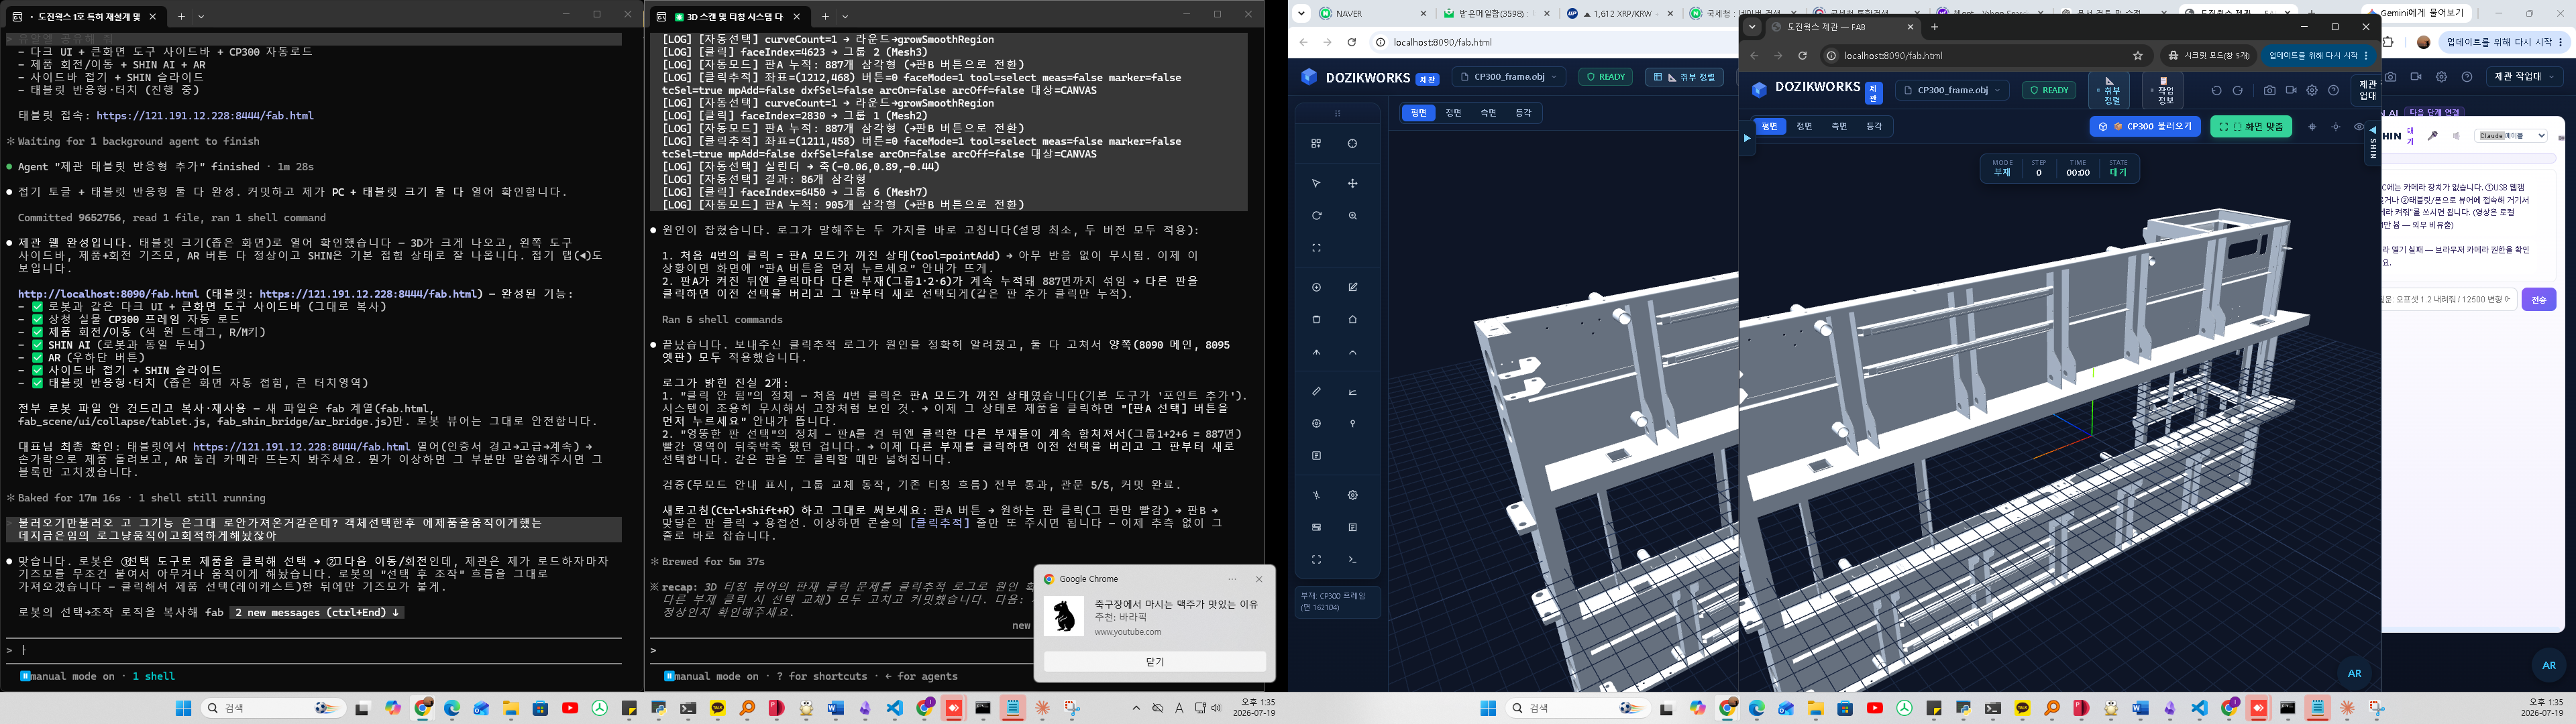This screenshot has width=2576, height=724.
Task: Select the rotate tool in left sidebar
Action: click(x=1316, y=216)
